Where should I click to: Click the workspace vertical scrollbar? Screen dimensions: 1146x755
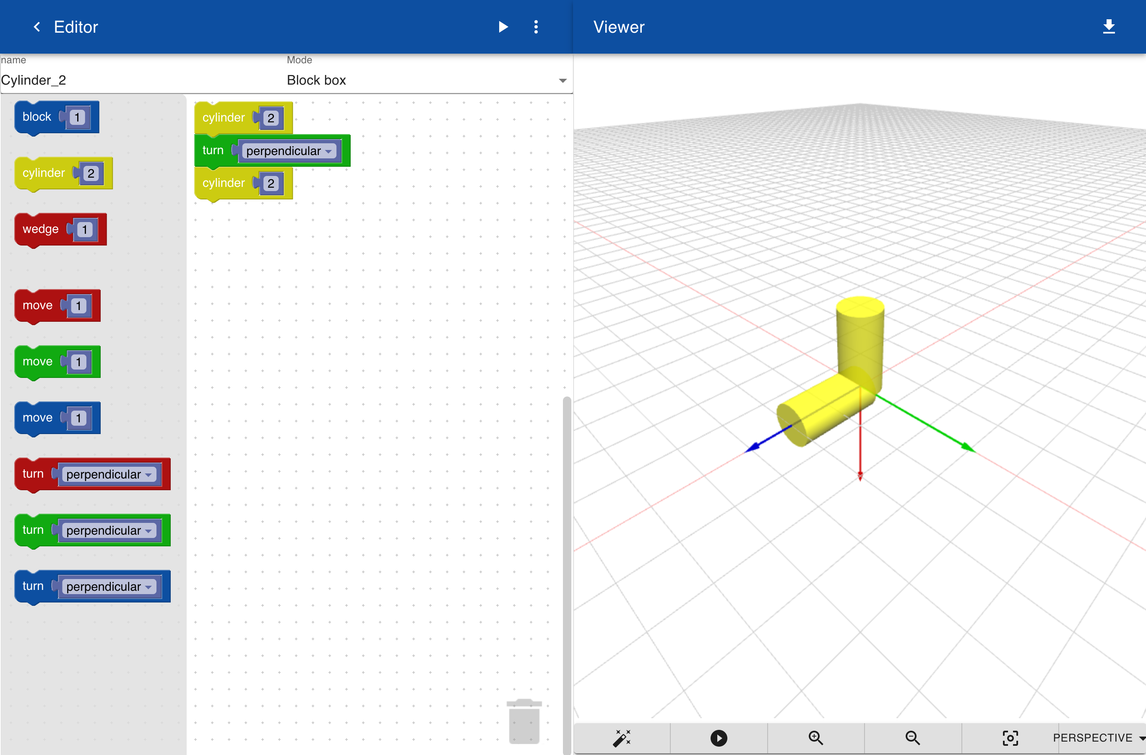pos(567,575)
